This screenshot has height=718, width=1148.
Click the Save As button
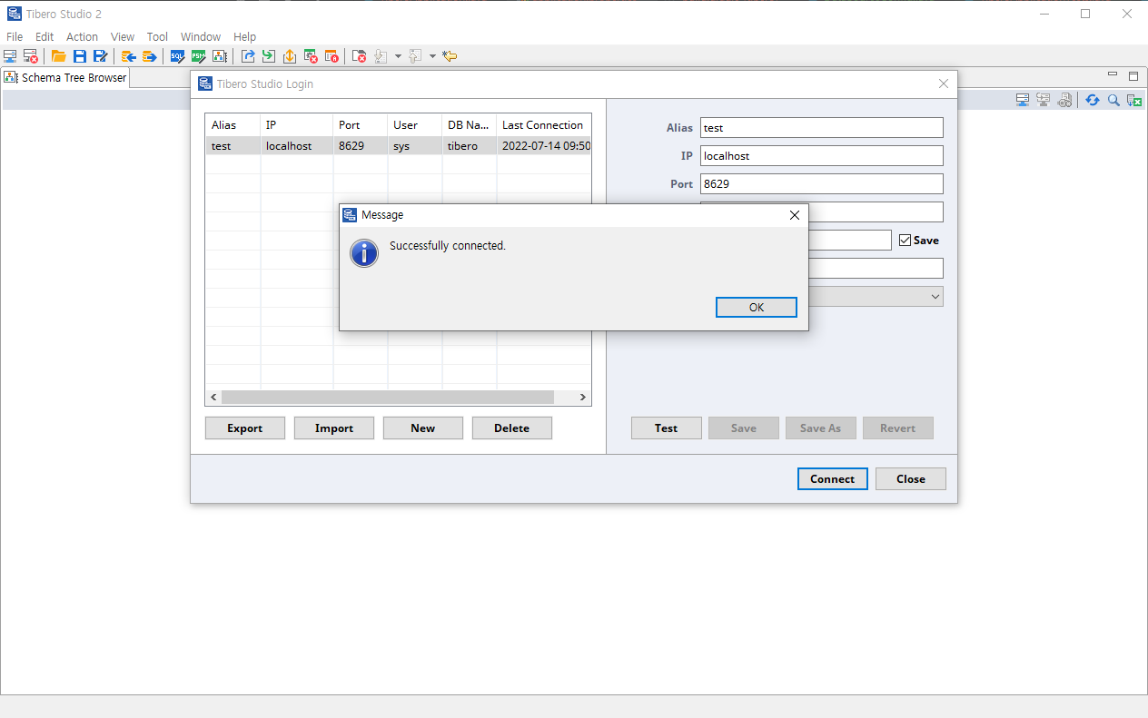tap(821, 428)
